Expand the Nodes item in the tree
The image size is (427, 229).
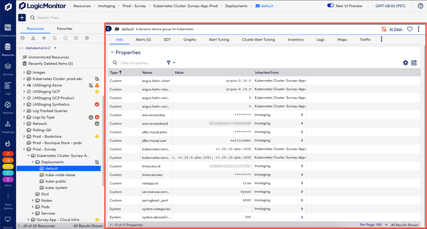pyautogui.click(x=33, y=200)
